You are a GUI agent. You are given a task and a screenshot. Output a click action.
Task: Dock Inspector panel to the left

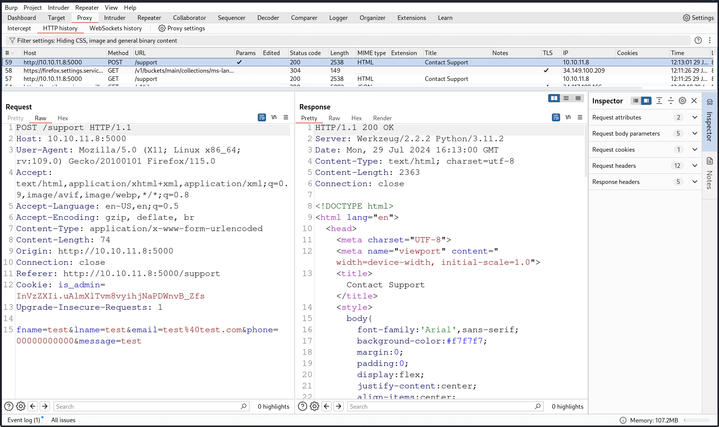(x=636, y=100)
